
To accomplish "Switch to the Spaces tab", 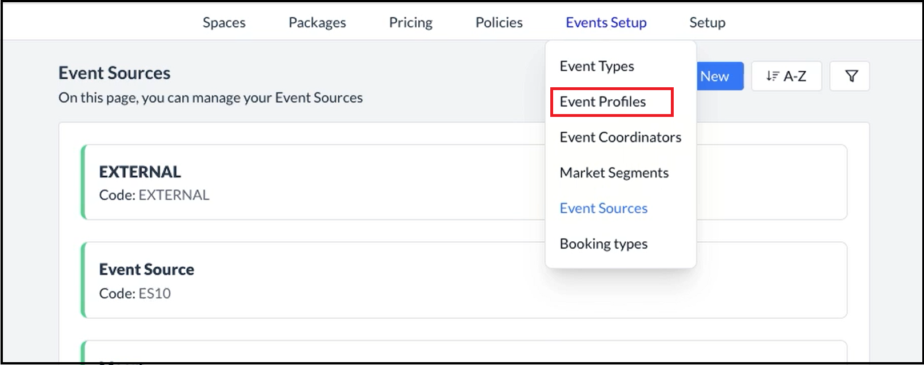I will [224, 22].
